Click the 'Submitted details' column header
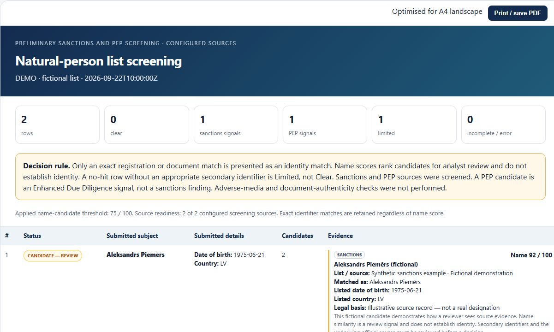The image size is (554, 332). (219, 236)
